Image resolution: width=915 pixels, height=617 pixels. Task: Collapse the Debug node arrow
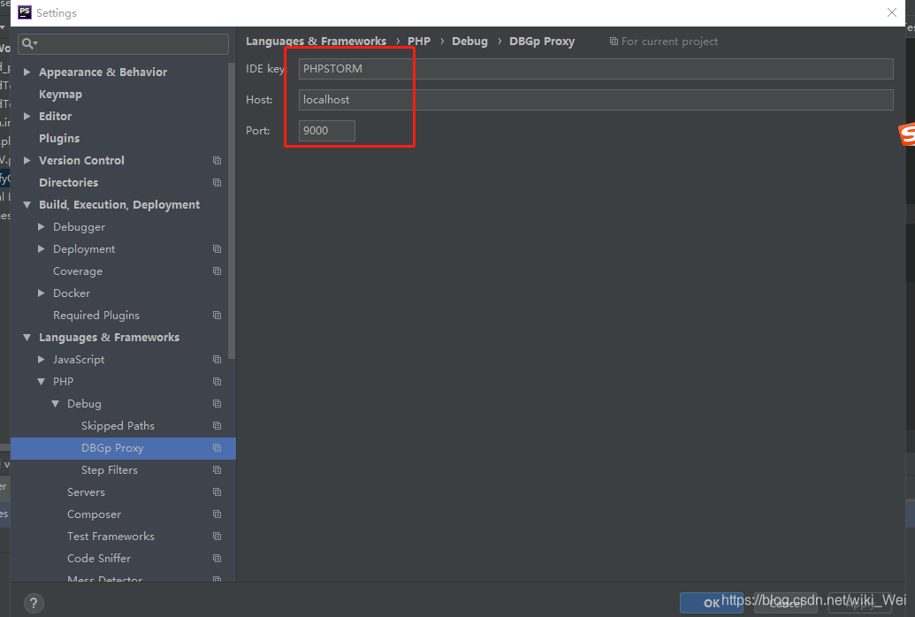pos(55,404)
